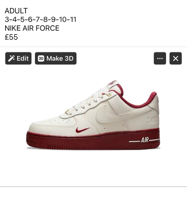The width and height of the screenshot is (187, 199).
Task: Click the size list 3-4-5-6-7-8-9-10-11
Action: pos(40,19)
